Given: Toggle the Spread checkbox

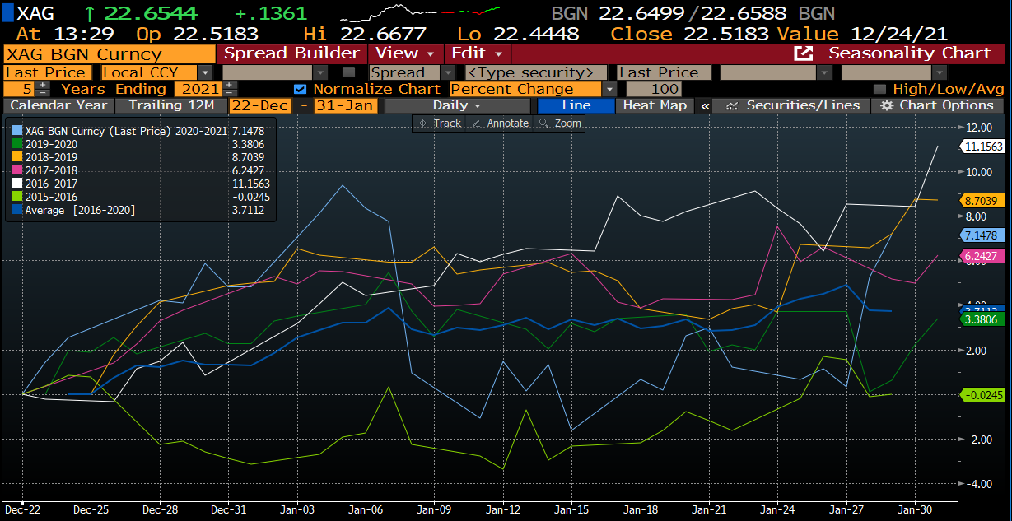Looking at the screenshot, I should 348,72.
